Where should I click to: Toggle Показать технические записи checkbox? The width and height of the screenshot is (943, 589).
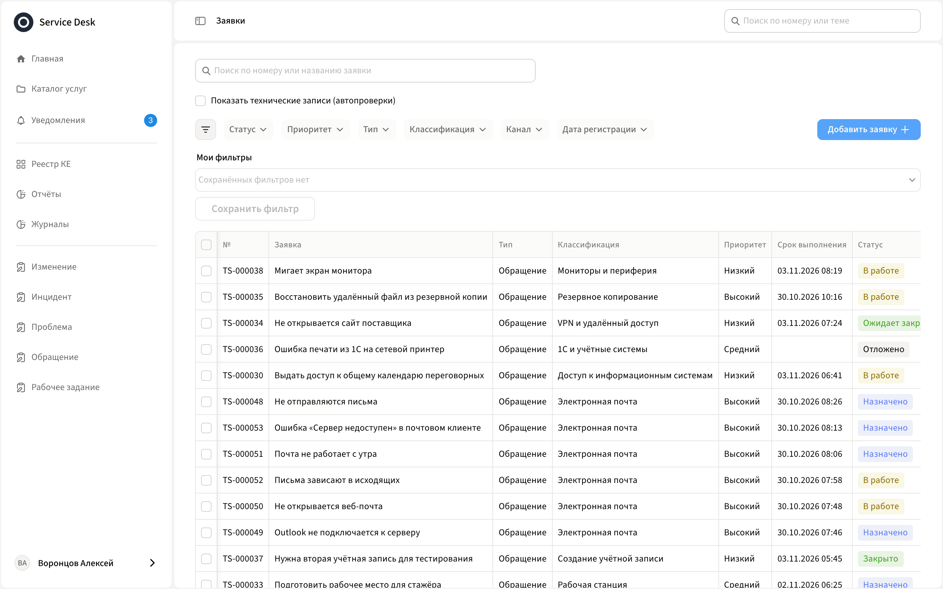coord(200,100)
